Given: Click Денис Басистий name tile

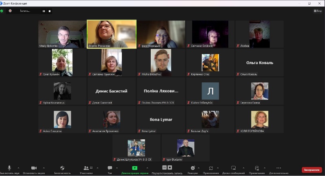Looking at the screenshot, I should (x=111, y=91).
